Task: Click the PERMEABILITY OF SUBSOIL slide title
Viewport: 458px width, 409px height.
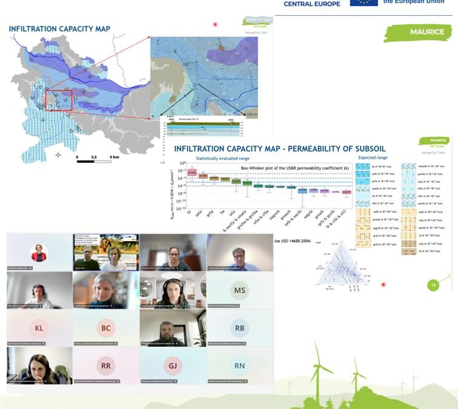Action: coord(279,148)
